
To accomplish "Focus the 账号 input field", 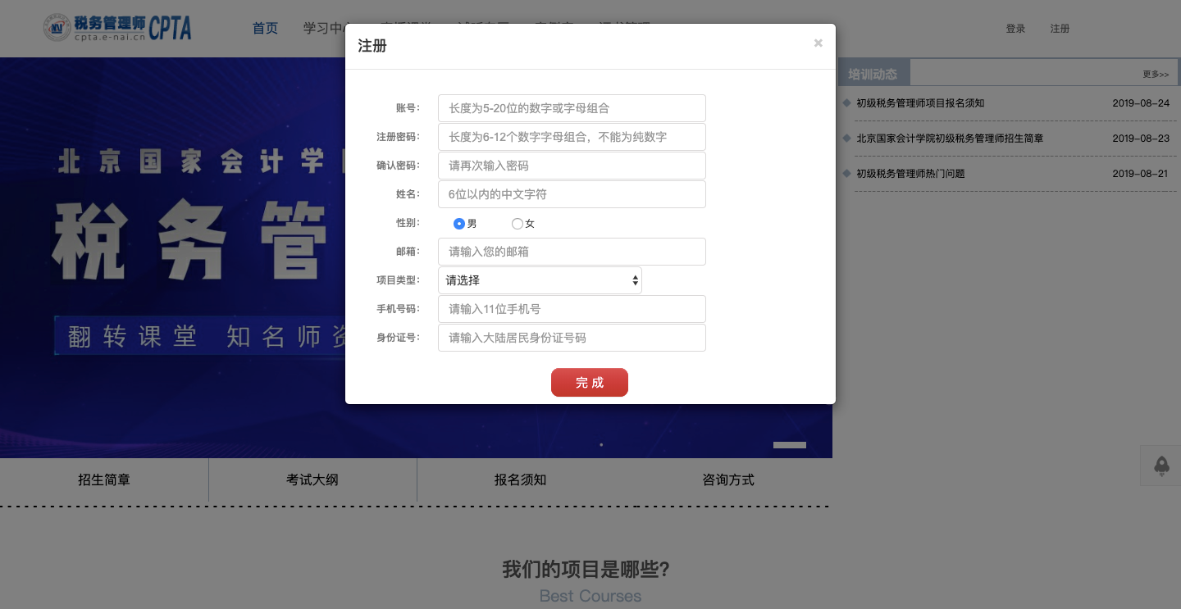I will [572, 108].
